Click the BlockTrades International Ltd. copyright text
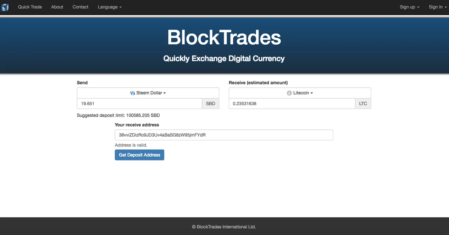This screenshot has height=235, width=449. pyautogui.click(x=224, y=227)
